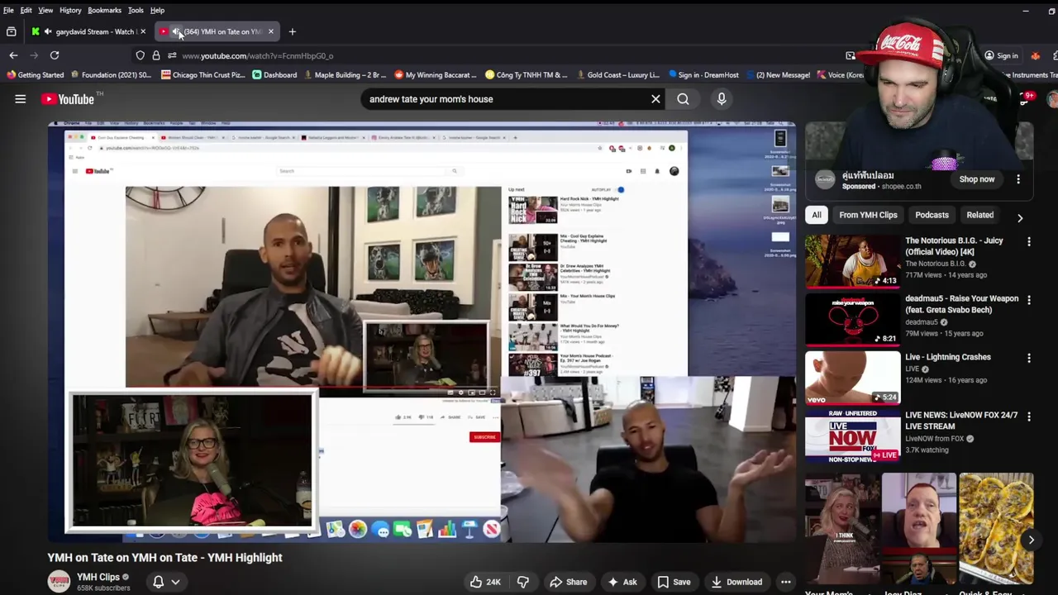Reload the current page

tap(55, 55)
